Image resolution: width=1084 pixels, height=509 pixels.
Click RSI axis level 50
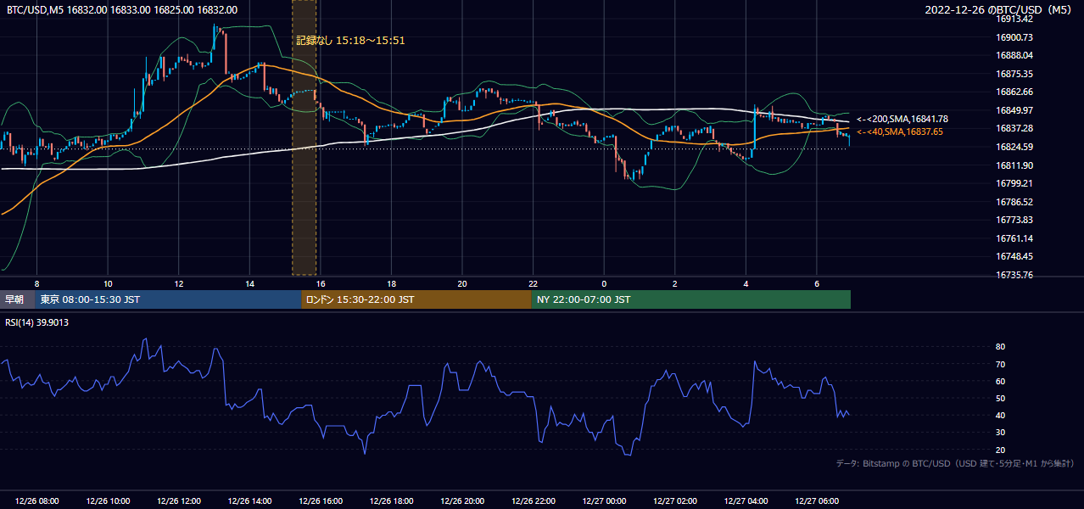pyautogui.click(x=1000, y=398)
